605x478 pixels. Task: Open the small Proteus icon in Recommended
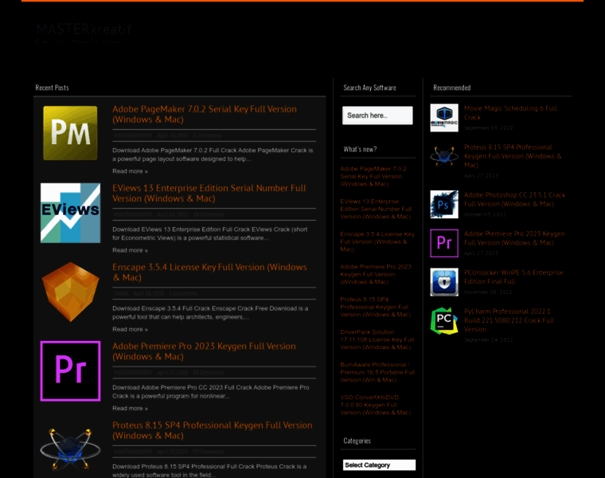[x=444, y=156]
